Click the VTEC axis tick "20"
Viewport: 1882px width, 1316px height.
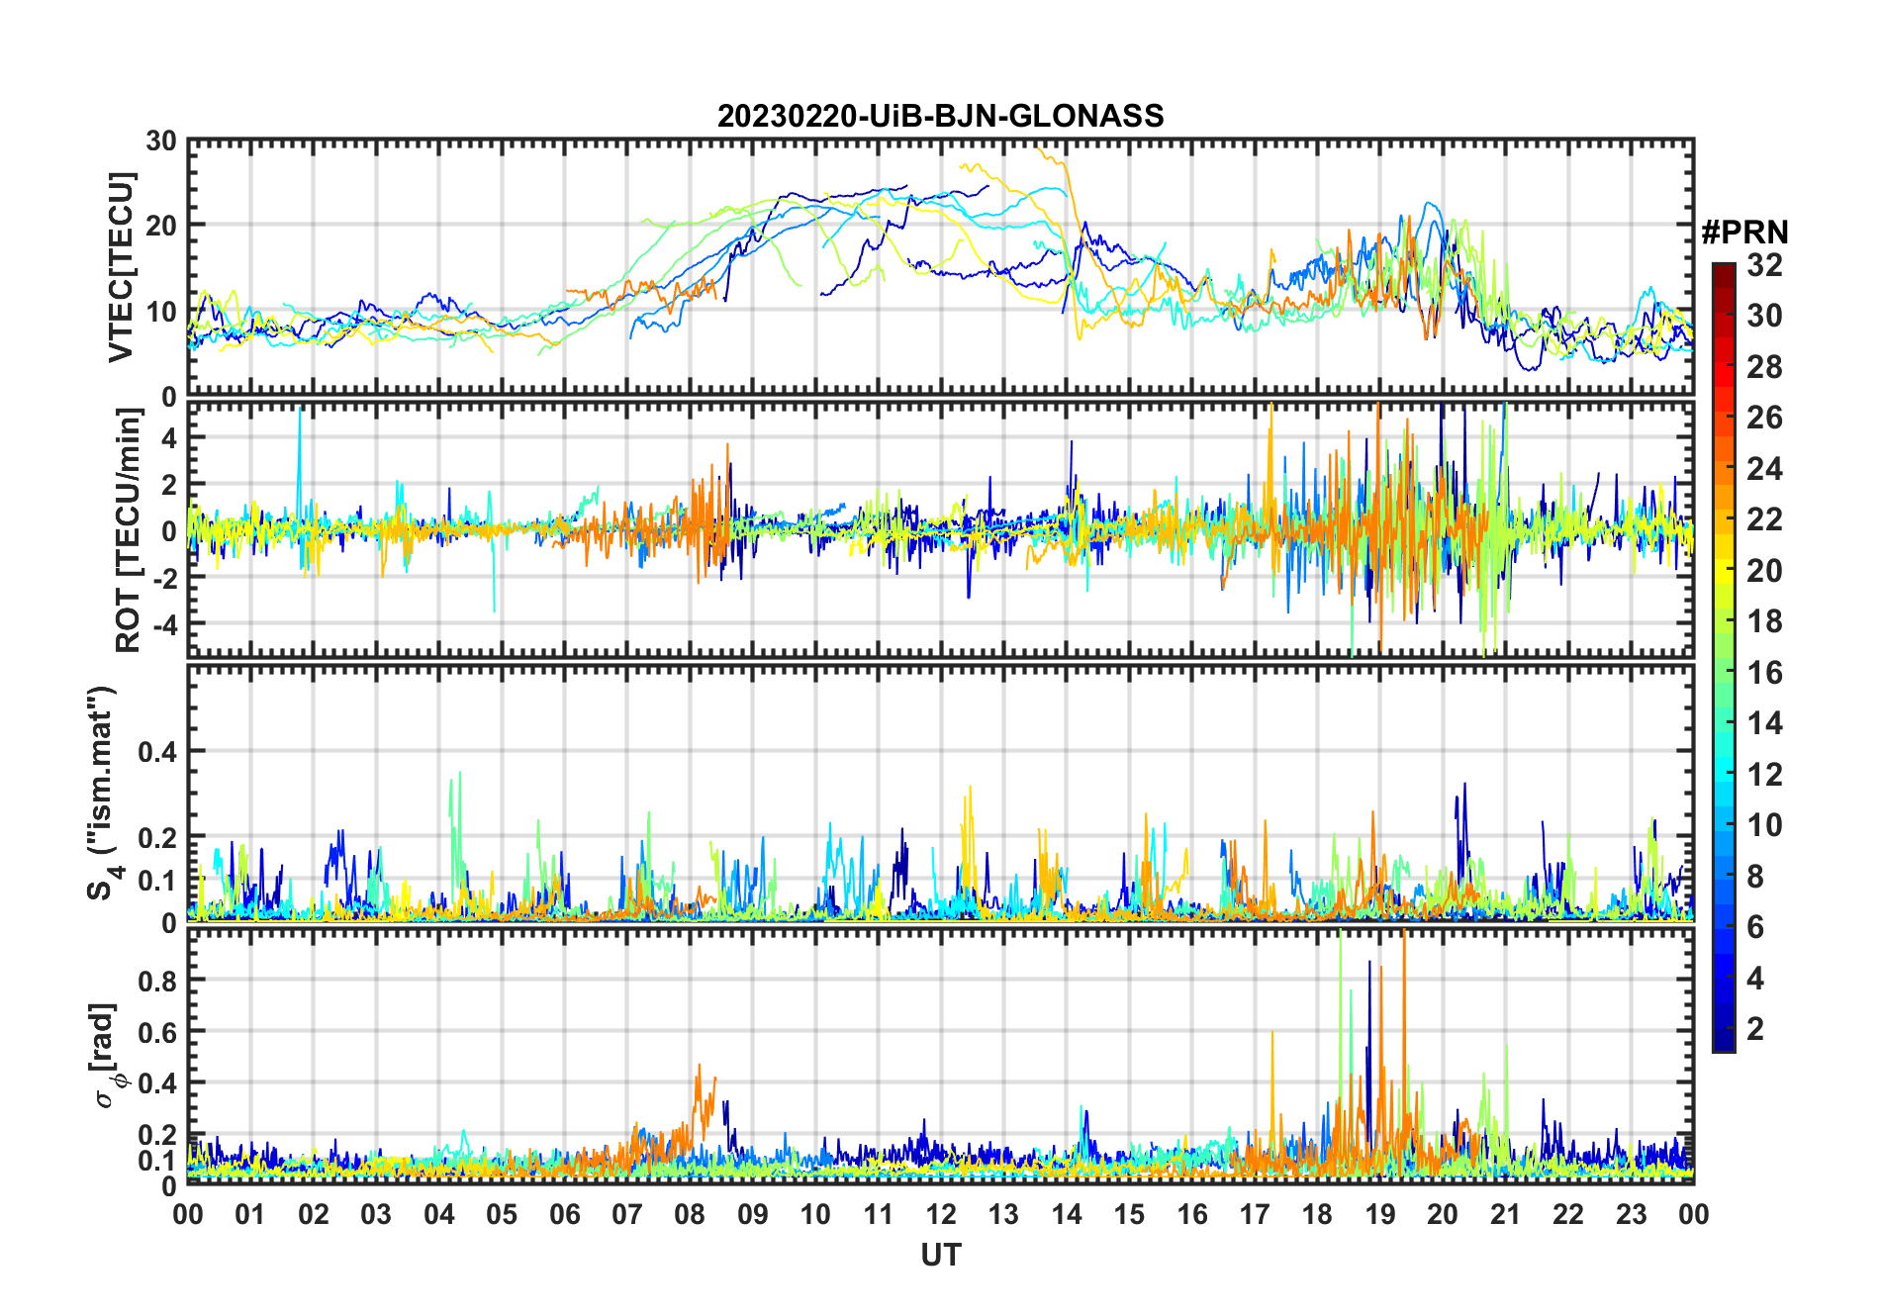(x=161, y=227)
